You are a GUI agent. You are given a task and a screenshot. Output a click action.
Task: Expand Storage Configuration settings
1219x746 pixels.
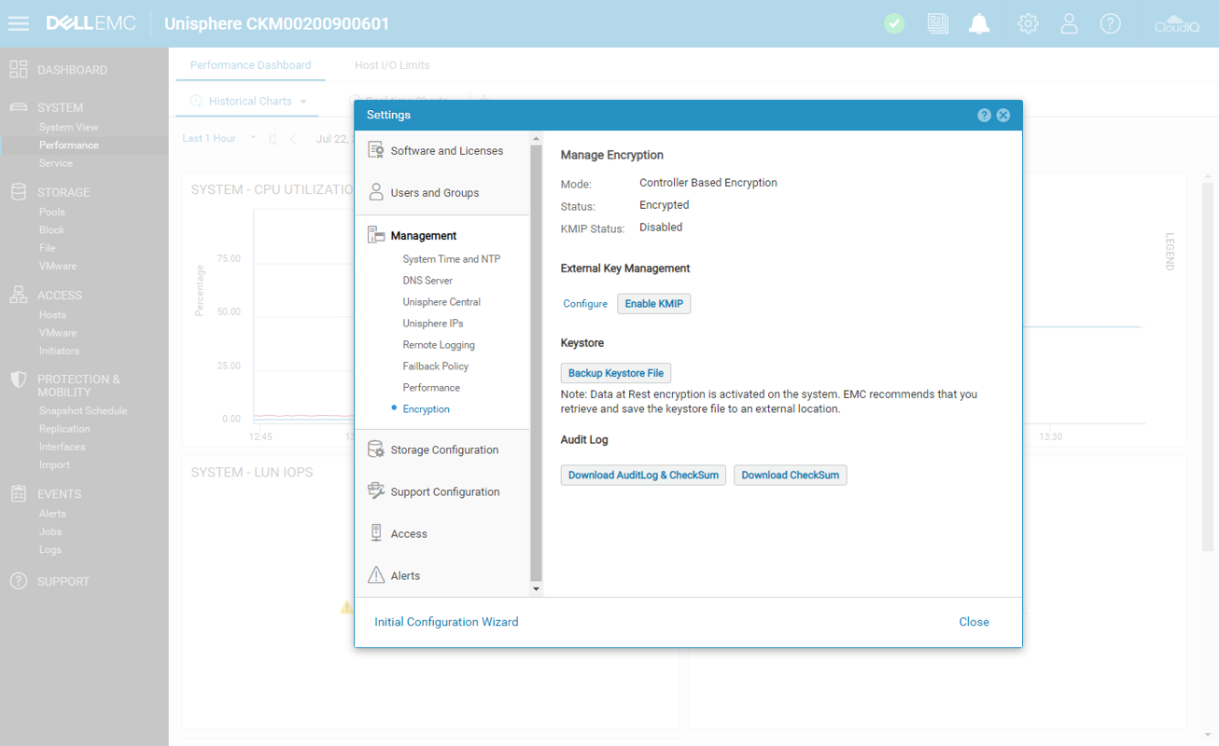[x=442, y=449]
